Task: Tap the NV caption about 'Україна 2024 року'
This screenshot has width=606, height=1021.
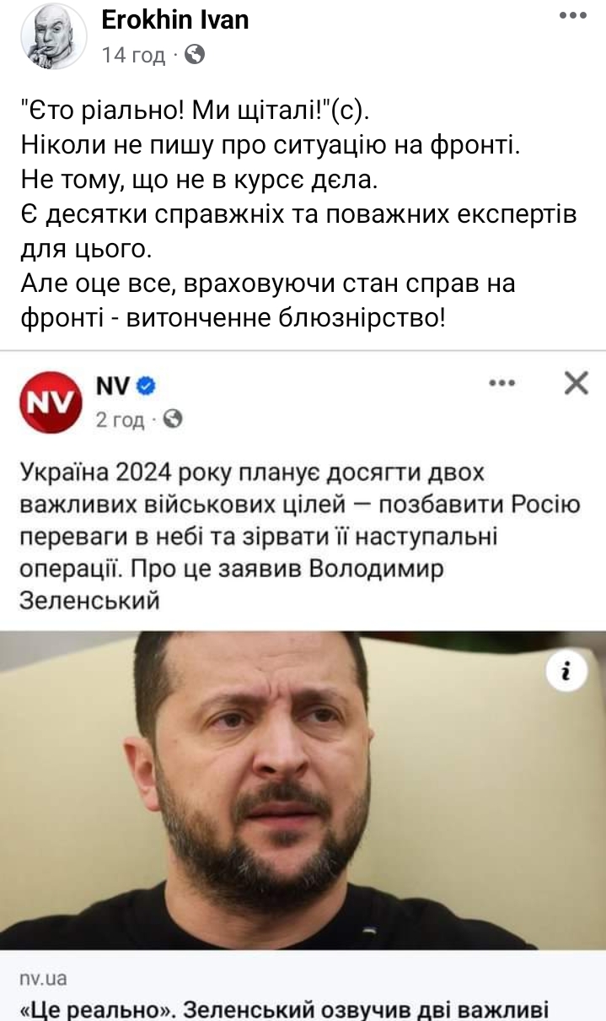Action: 300,537
